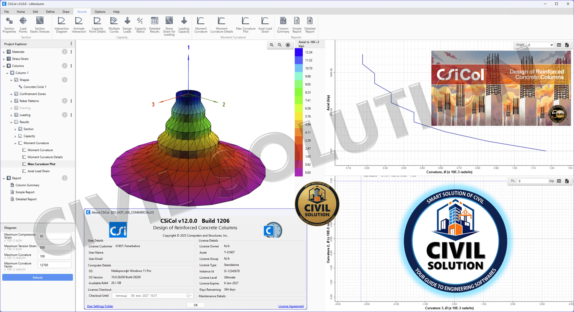Click the Maximum Compression Strain field
The height and width of the screenshot is (312, 574).
pyautogui.click(x=54, y=236)
